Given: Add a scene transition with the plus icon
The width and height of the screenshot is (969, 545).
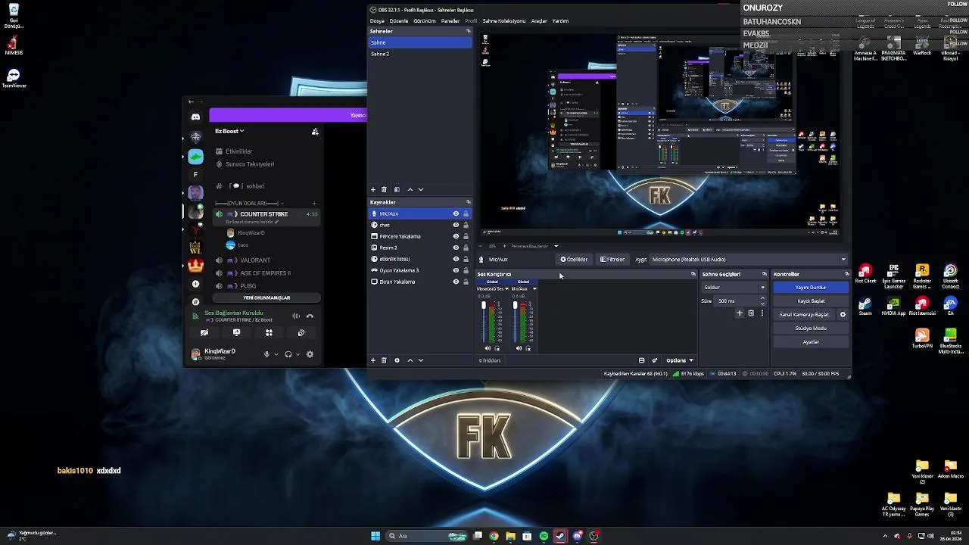Looking at the screenshot, I should (740, 313).
